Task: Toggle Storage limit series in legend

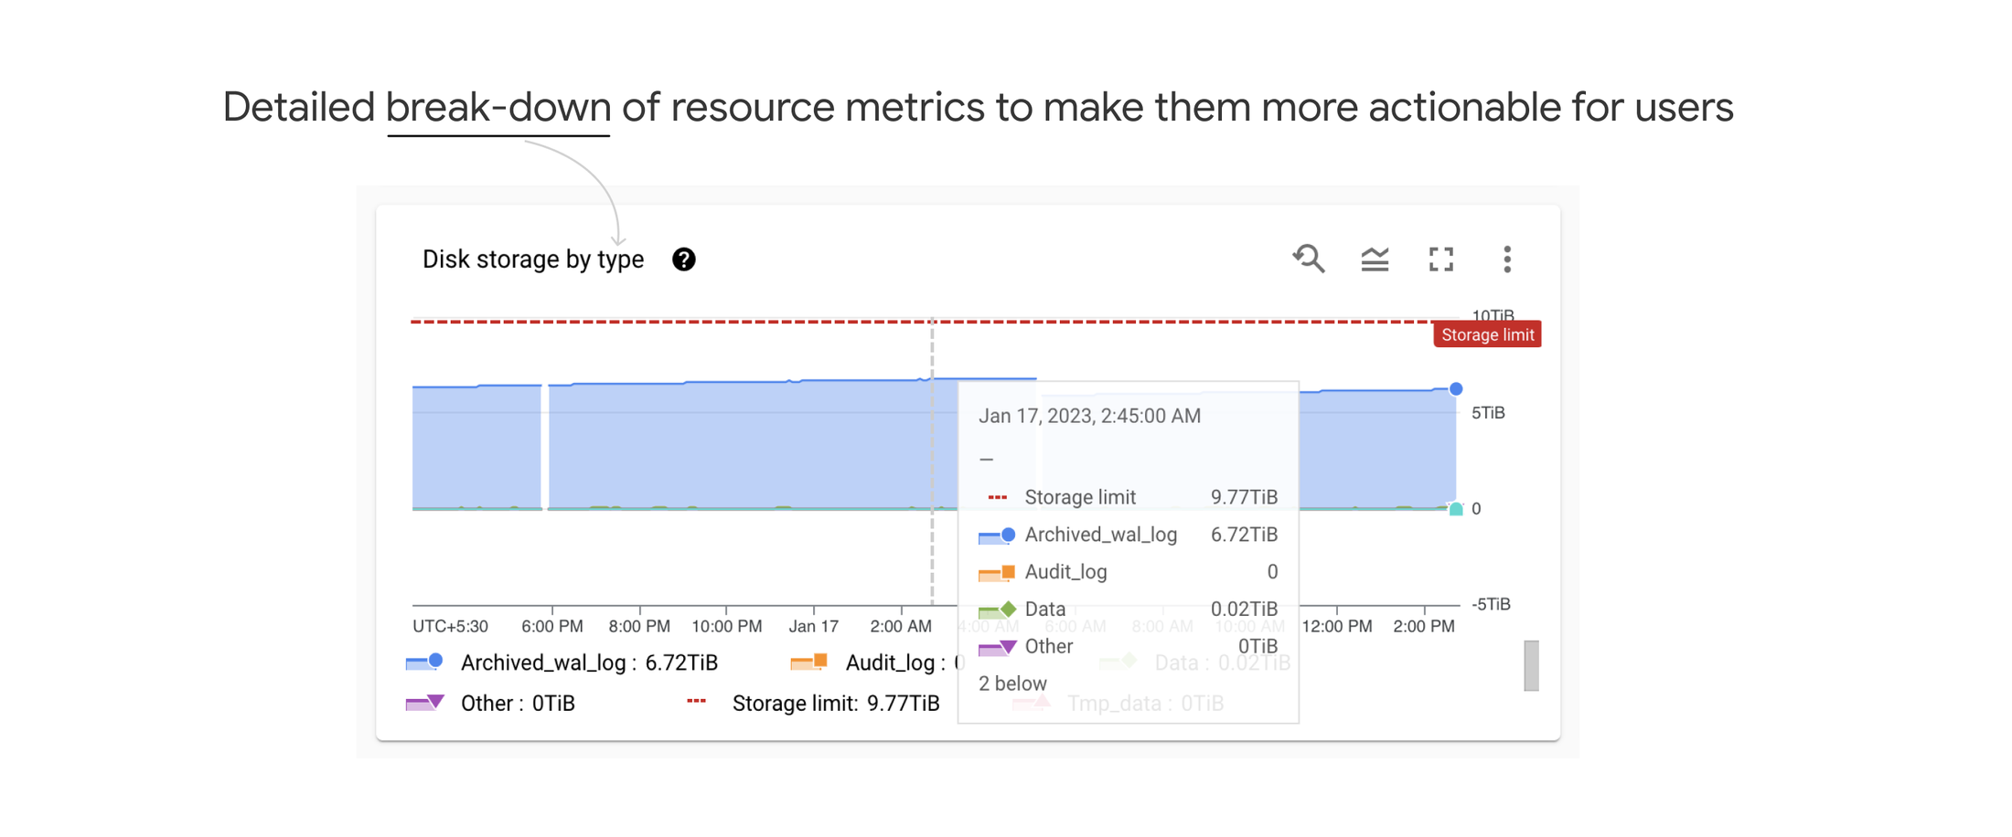Action: coord(812,703)
